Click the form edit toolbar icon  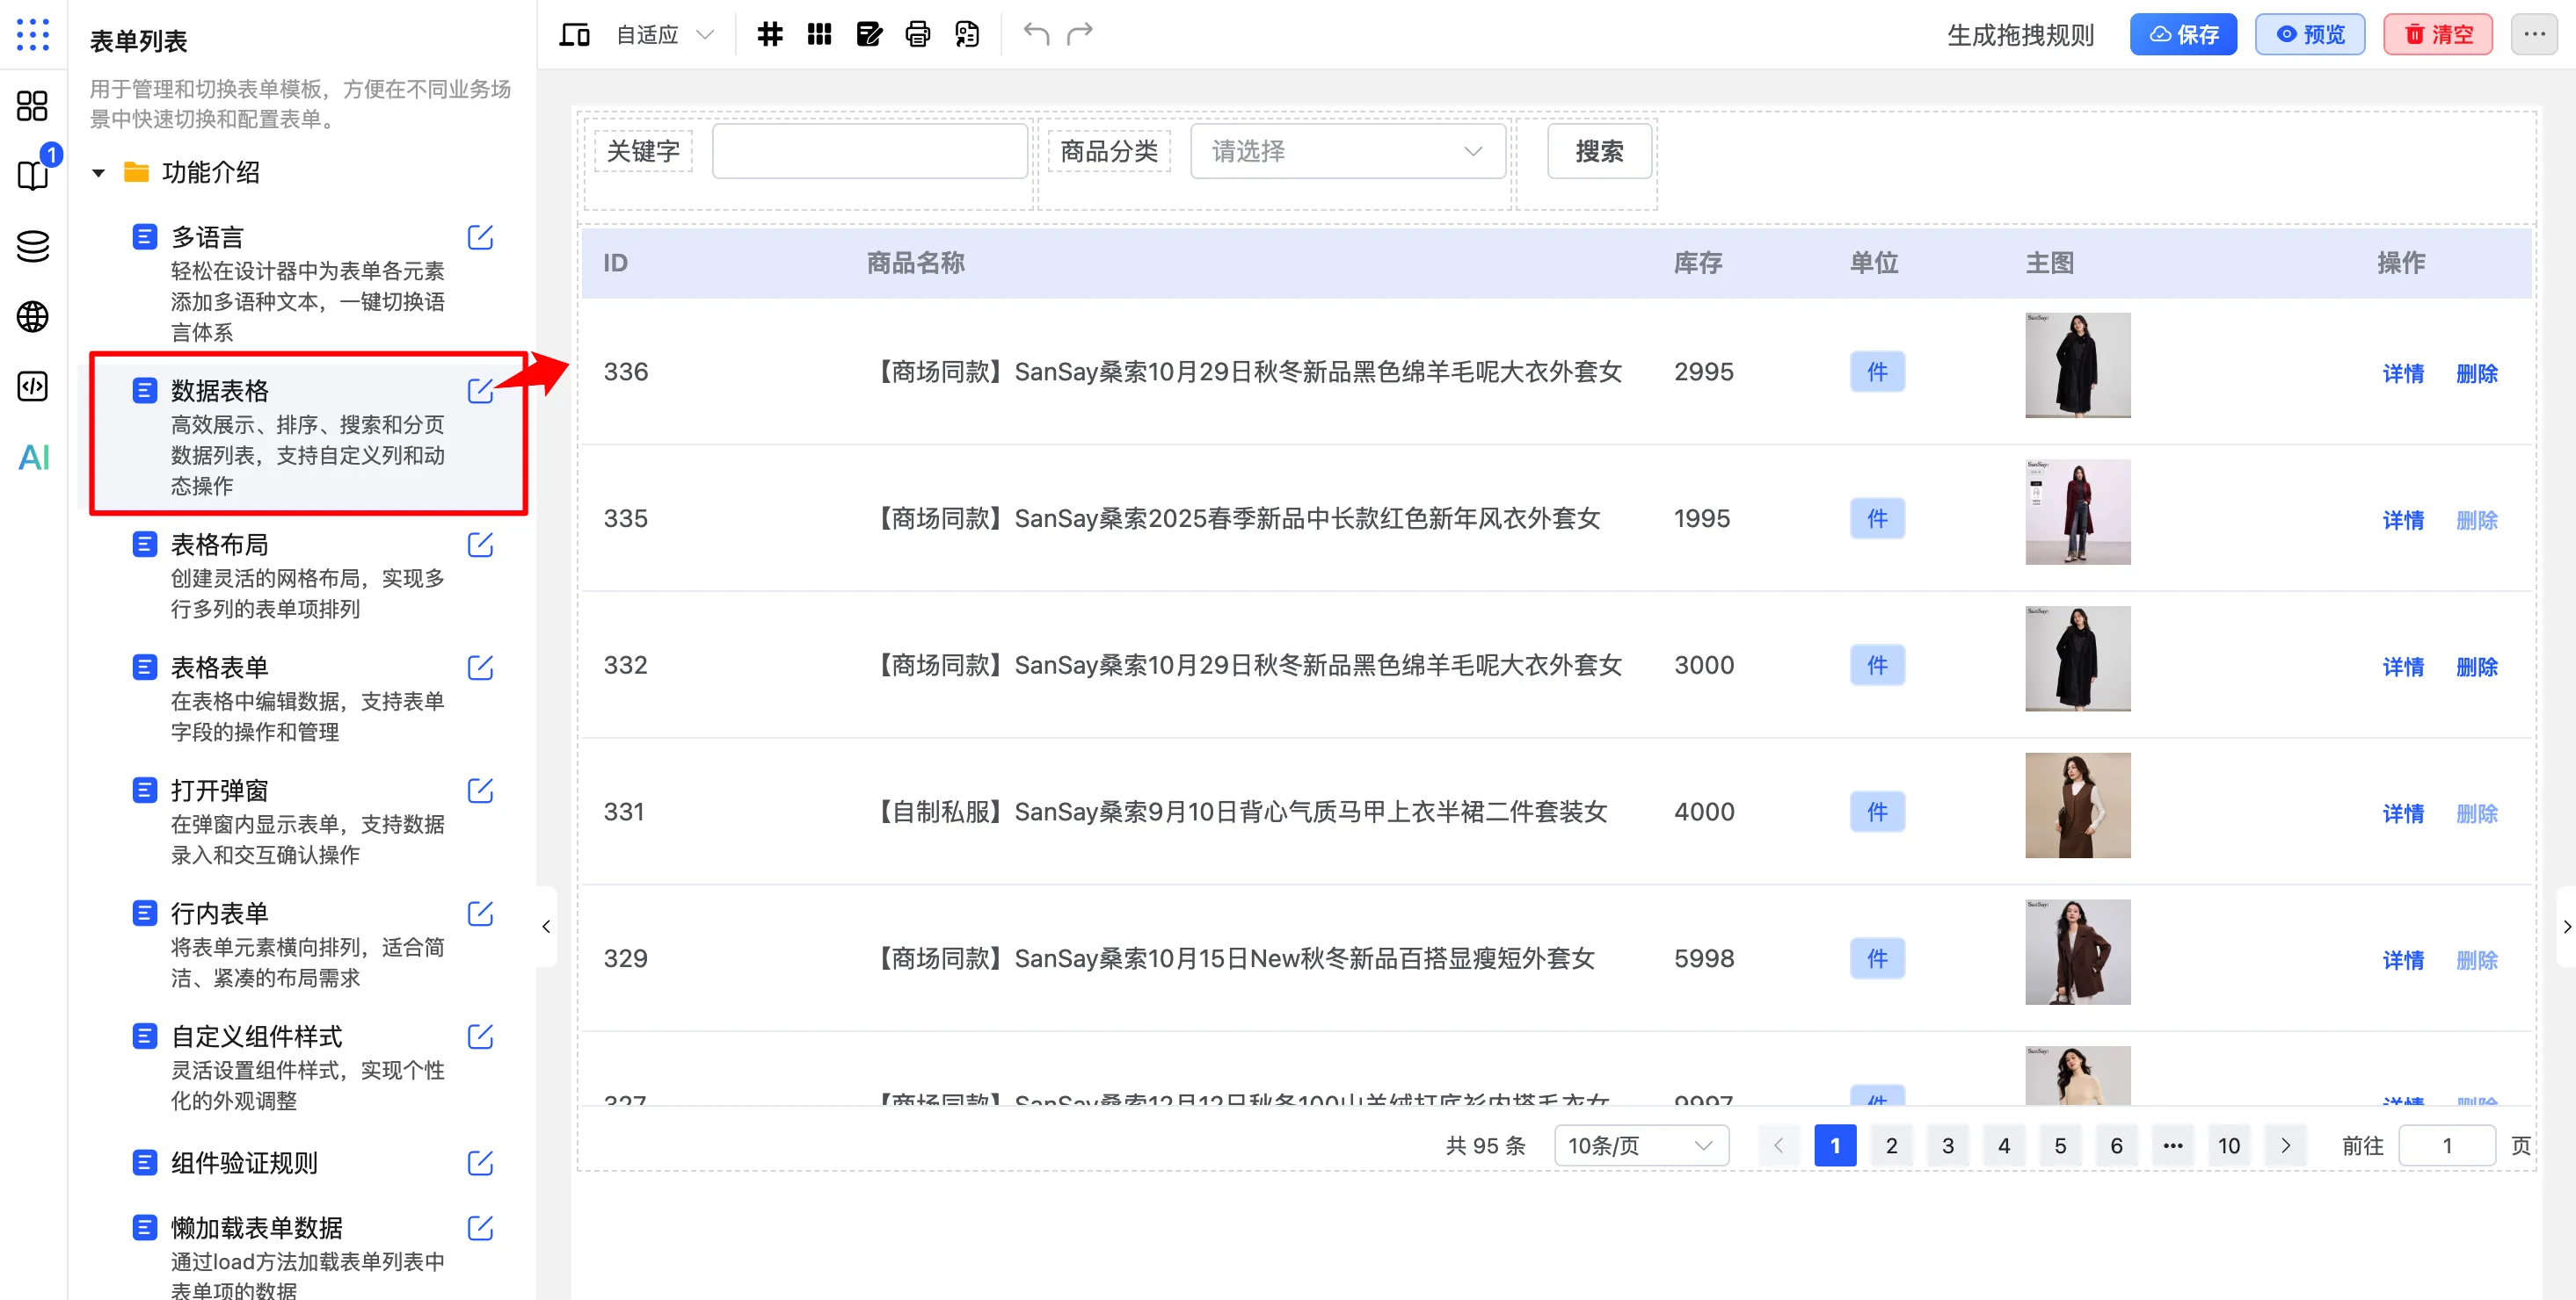pos(869,33)
